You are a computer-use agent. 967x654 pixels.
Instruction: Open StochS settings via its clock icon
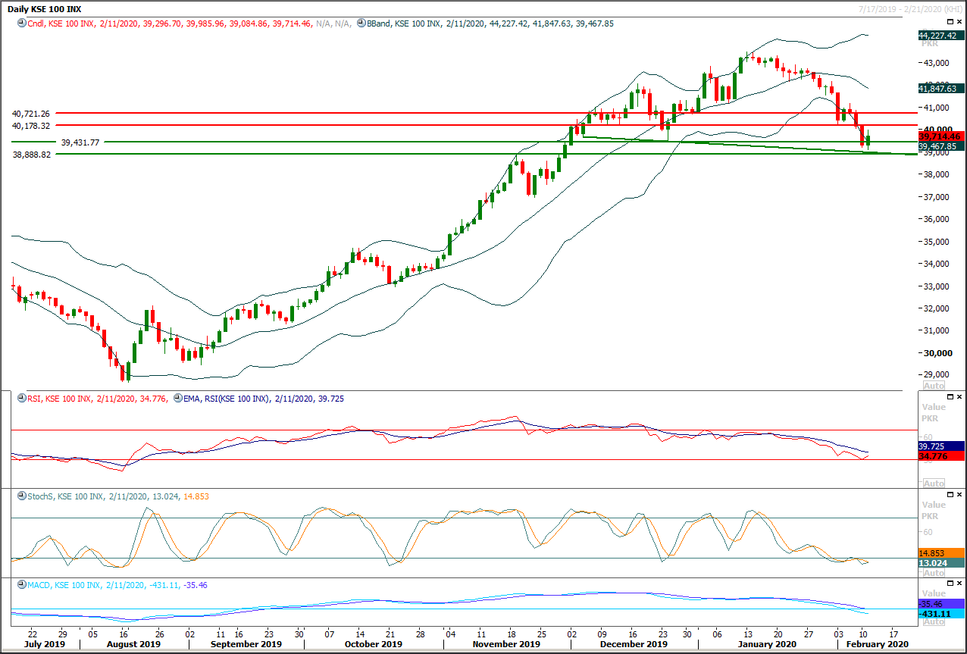pyautogui.click(x=22, y=496)
